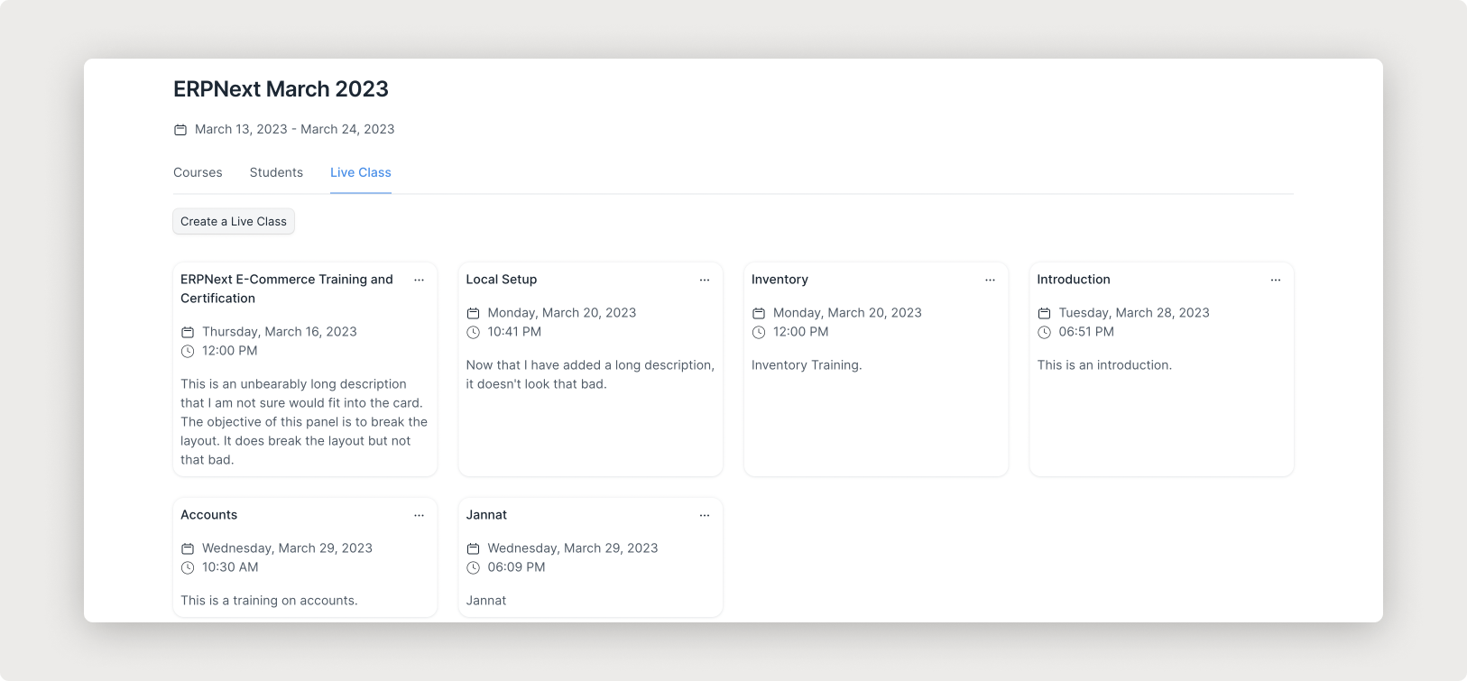The width and height of the screenshot is (1467, 681).
Task: Click the 10:41 PM time text
Action: 514,332
